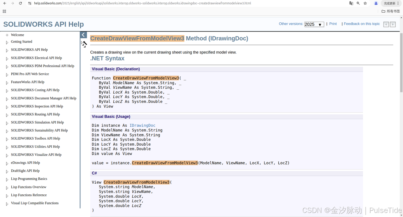
Task: Open SOLIDWORKS Visualize API Help topic
Action: click(x=36, y=155)
